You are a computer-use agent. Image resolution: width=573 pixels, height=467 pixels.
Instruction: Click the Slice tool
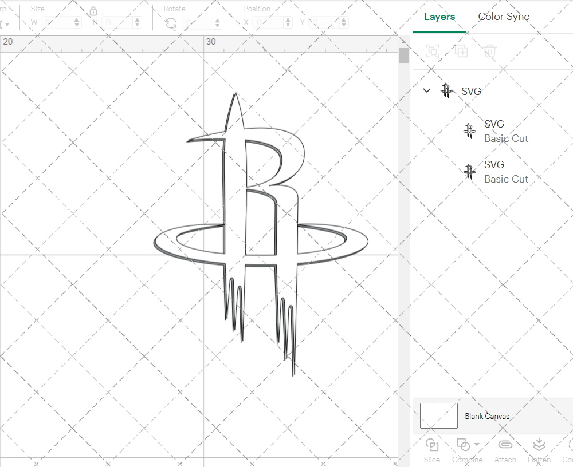[x=432, y=450]
